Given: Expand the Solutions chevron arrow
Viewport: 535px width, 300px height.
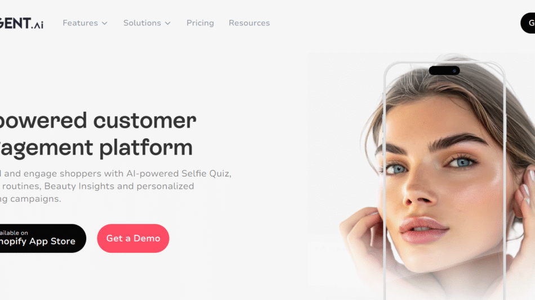Looking at the screenshot, I should pyautogui.click(x=167, y=23).
